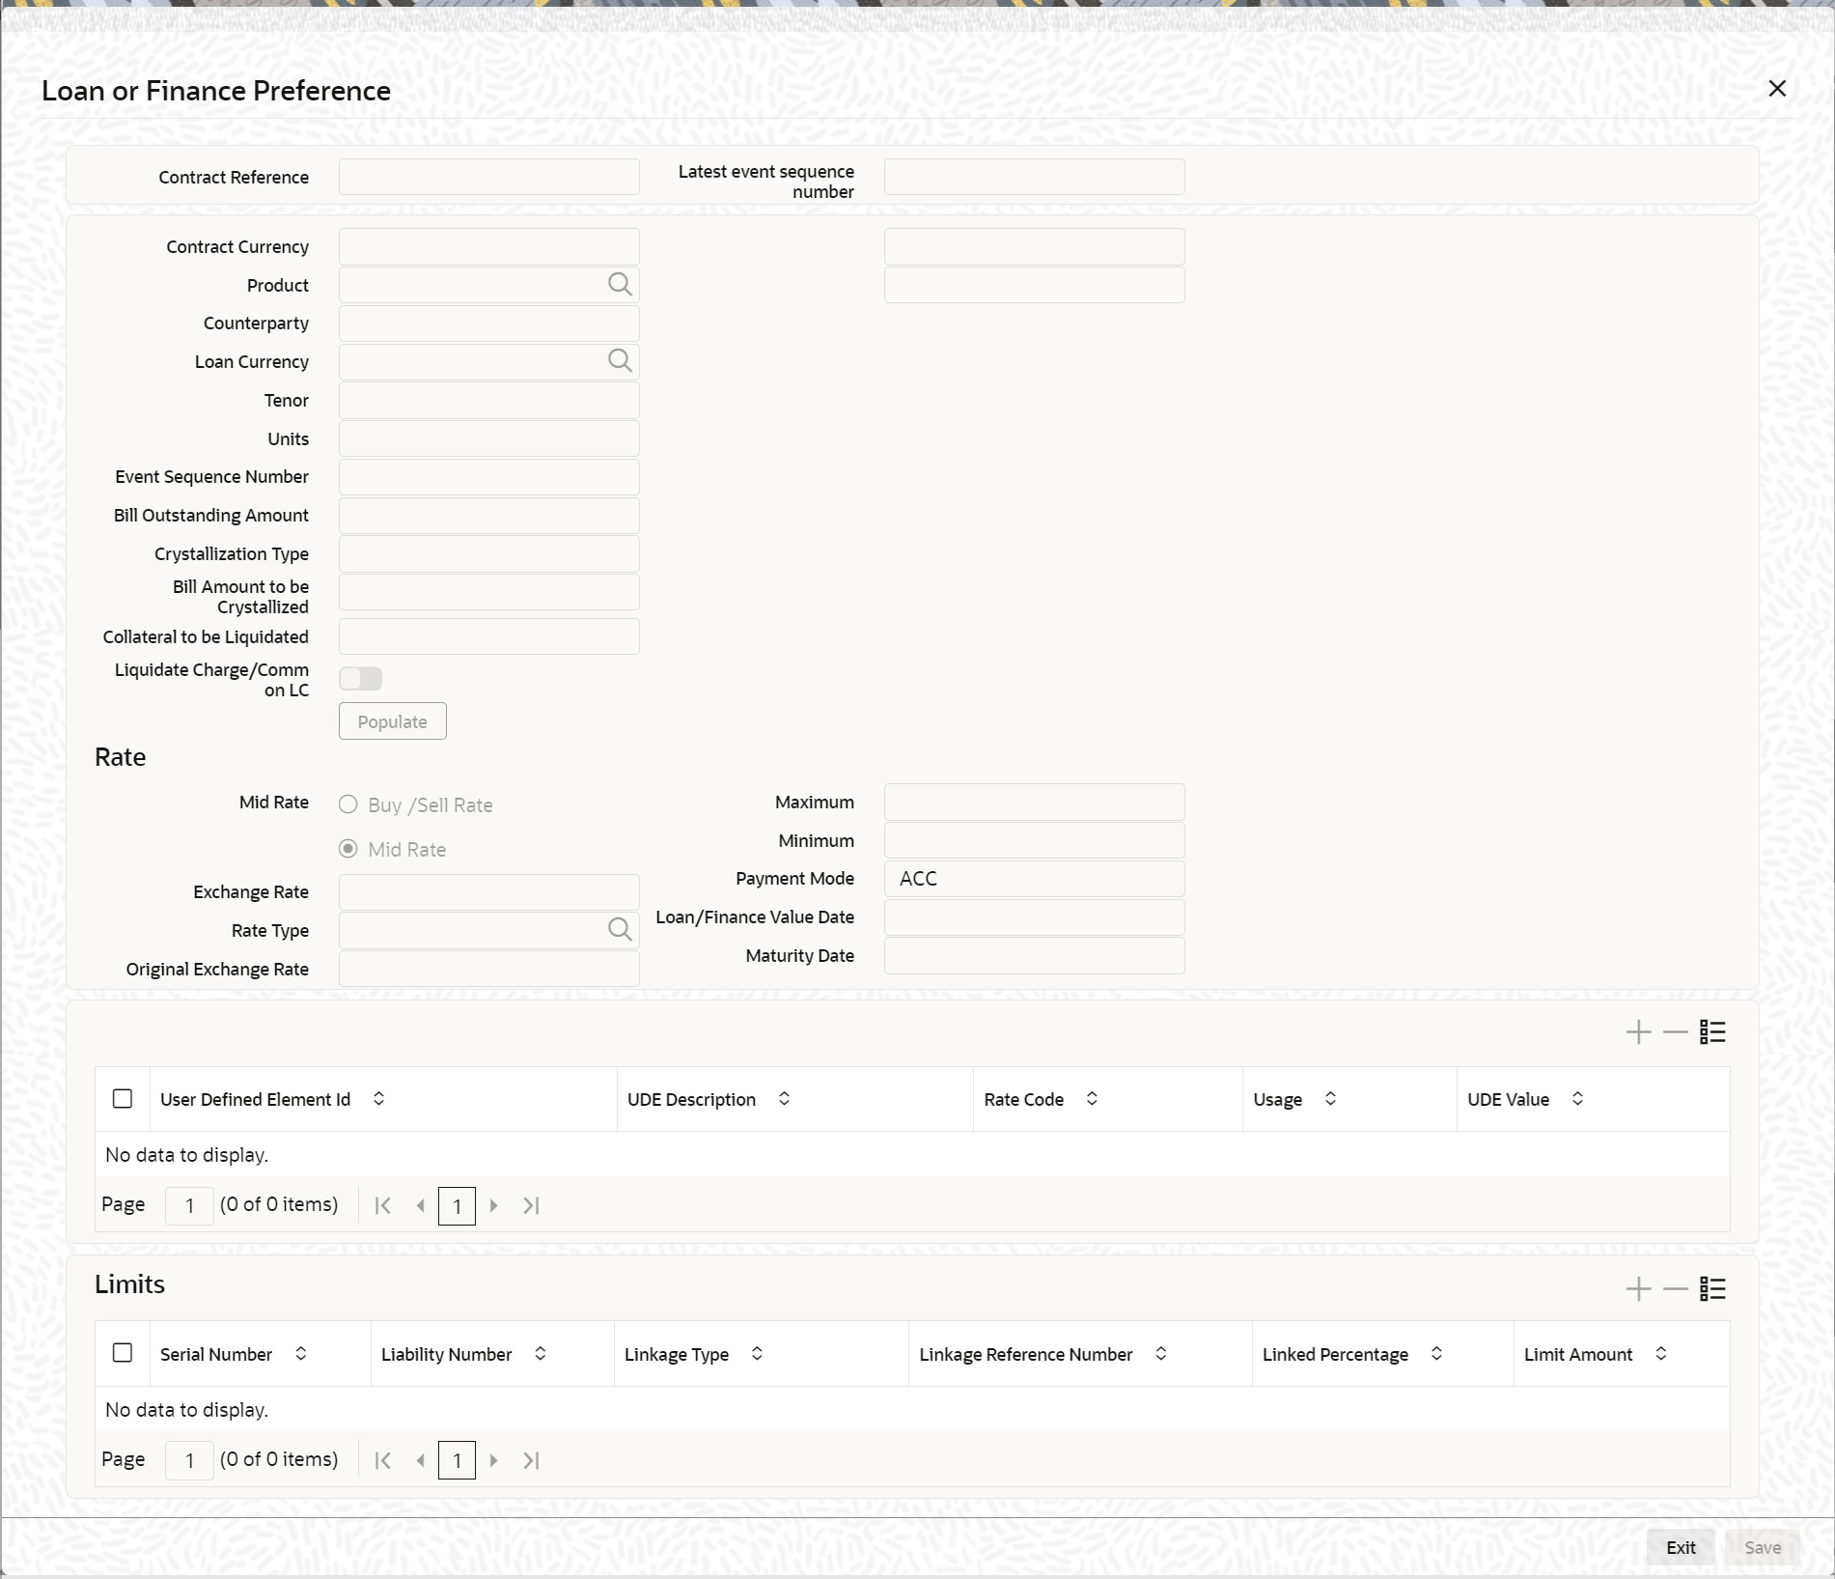
Task: Sort by Liability Number column
Action: pos(541,1354)
